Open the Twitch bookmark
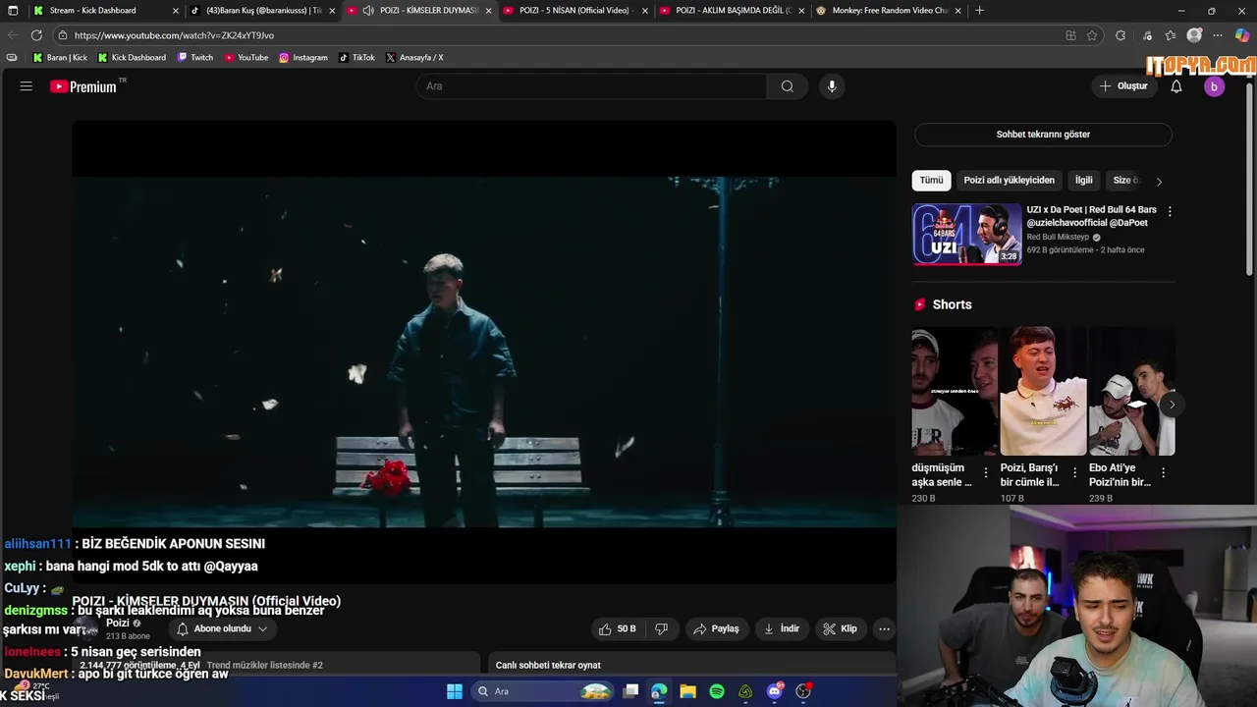 click(x=195, y=58)
